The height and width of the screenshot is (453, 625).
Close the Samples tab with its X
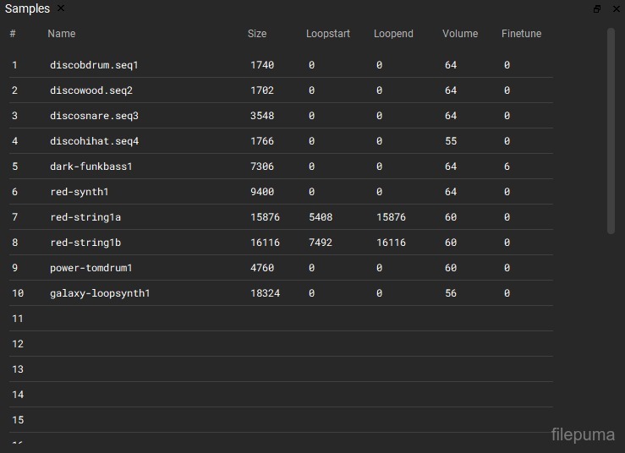(61, 8)
